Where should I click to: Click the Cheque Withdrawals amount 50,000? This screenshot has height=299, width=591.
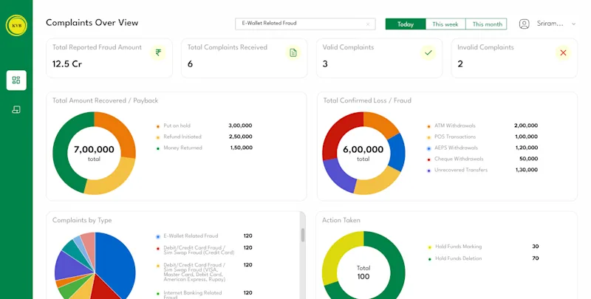[x=528, y=159]
